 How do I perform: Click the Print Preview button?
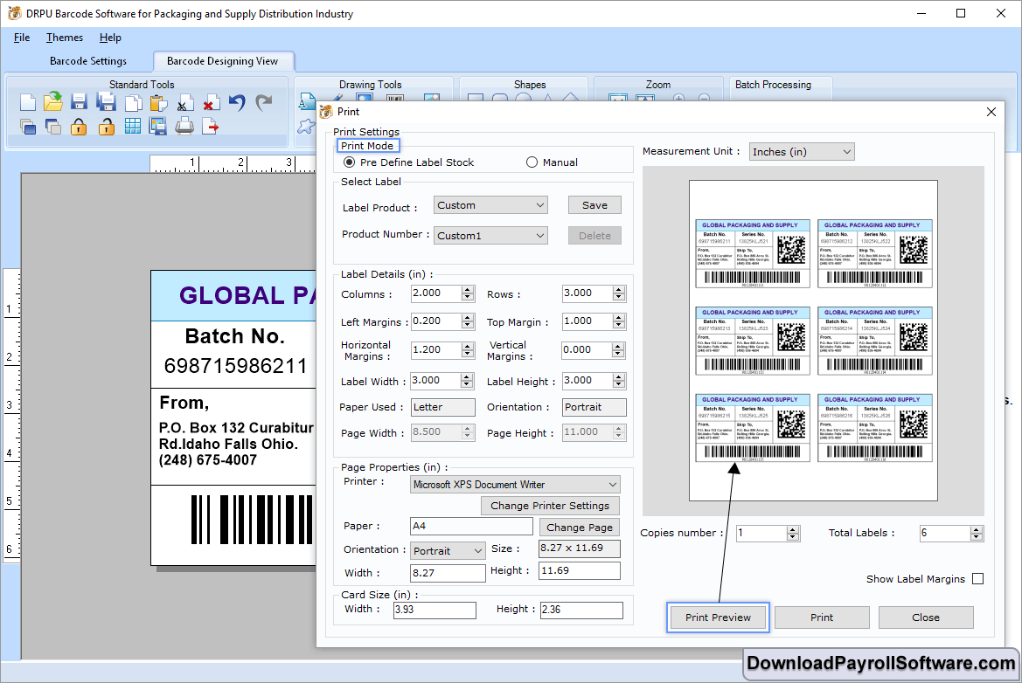click(x=718, y=617)
